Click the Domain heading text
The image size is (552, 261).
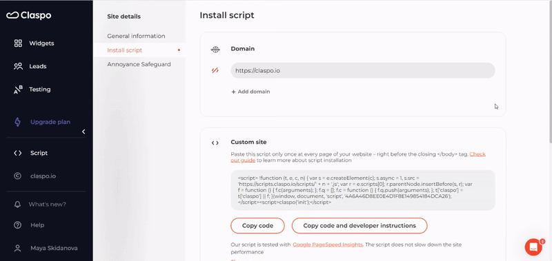(243, 49)
